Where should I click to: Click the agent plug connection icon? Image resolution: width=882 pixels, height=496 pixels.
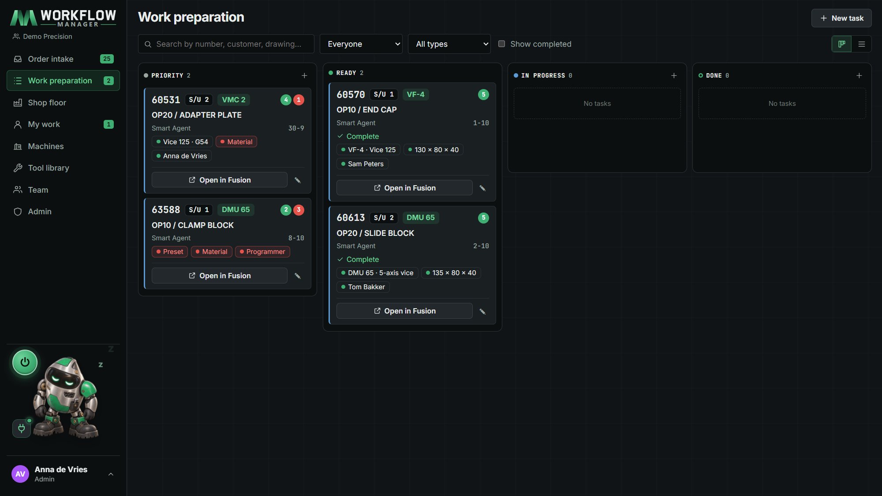pyautogui.click(x=22, y=428)
